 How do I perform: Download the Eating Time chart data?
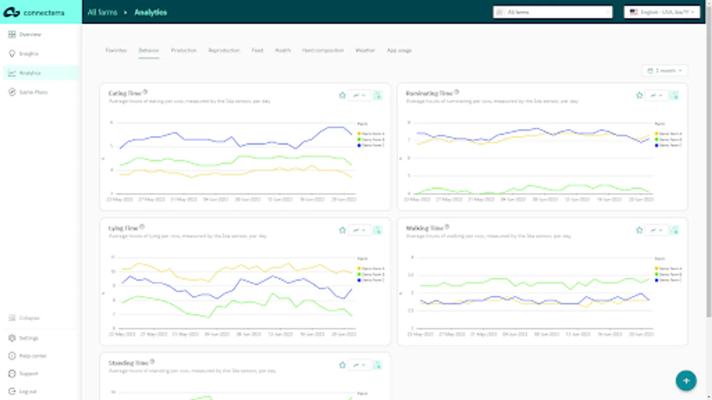pos(377,95)
